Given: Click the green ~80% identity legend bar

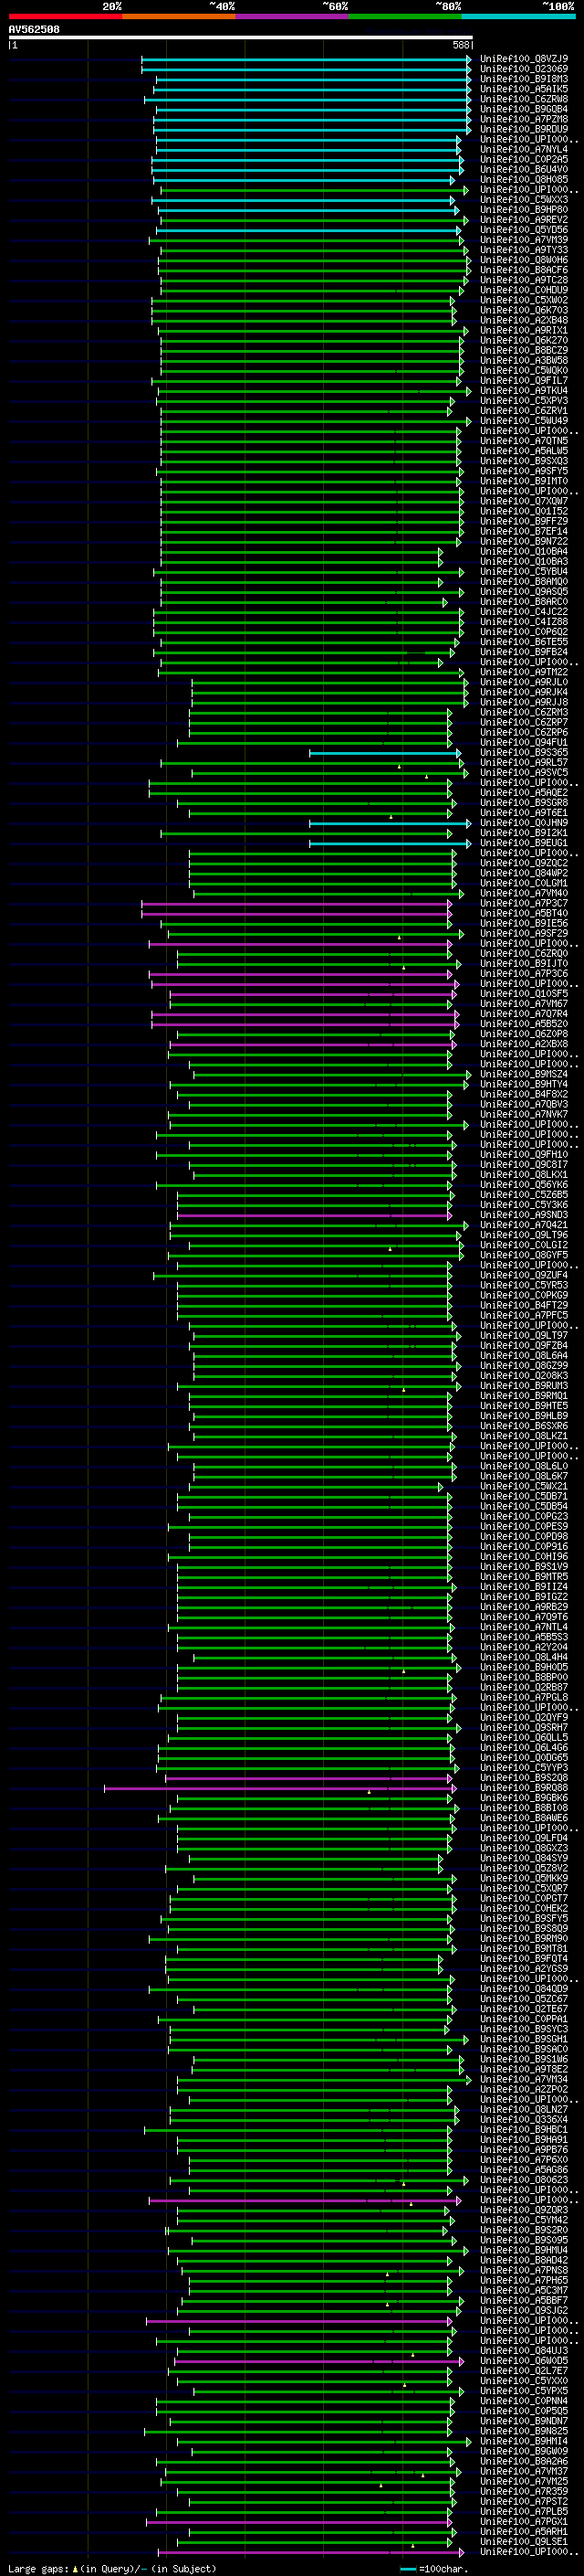Looking at the screenshot, I should (x=405, y=16).
